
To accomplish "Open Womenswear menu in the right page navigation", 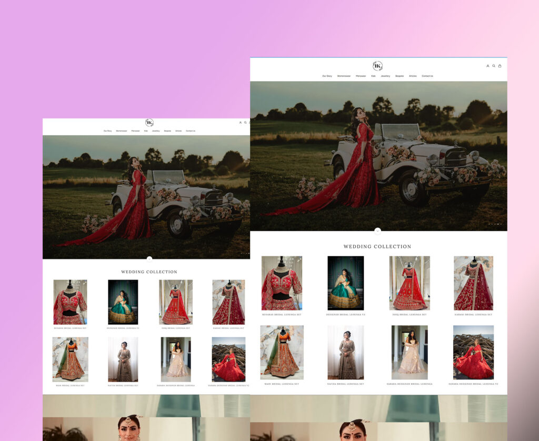I will pos(344,76).
